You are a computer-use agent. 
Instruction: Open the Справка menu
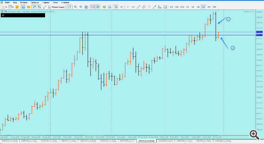65,2
